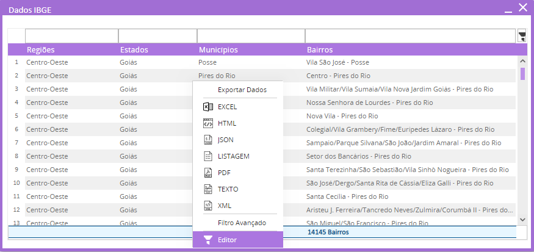Click the JSON file icon
The height and width of the screenshot is (252, 534).
click(x=207, y=140)
